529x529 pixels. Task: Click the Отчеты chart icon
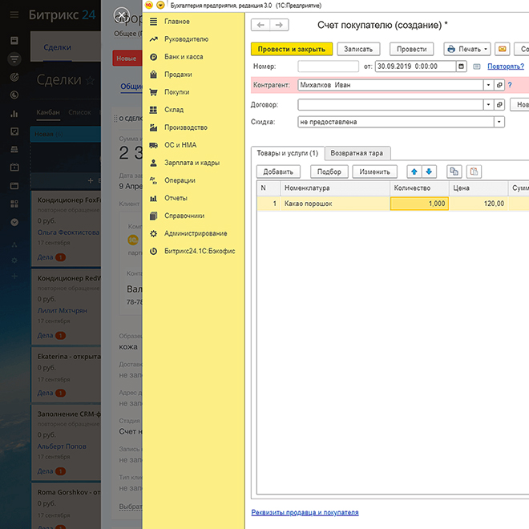[x=154, y=198]
